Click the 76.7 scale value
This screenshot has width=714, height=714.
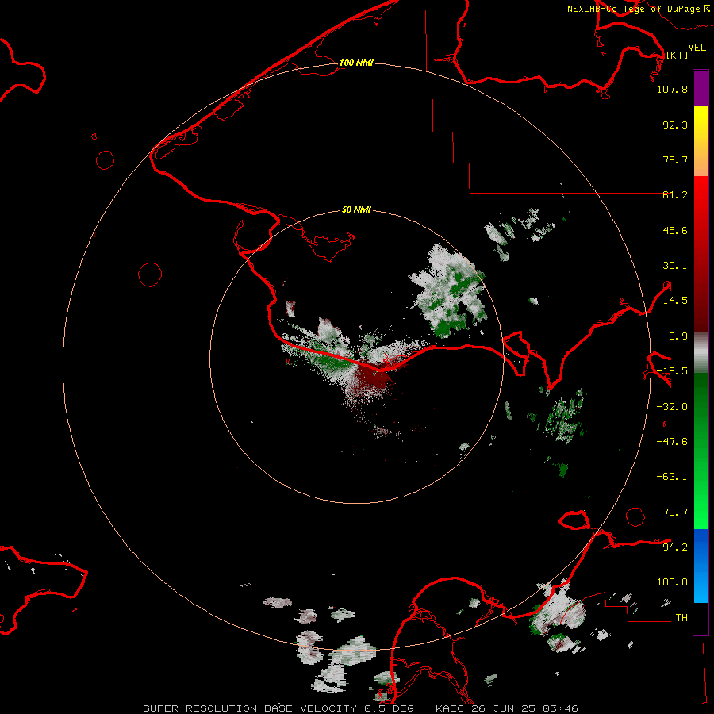point(675,159)
